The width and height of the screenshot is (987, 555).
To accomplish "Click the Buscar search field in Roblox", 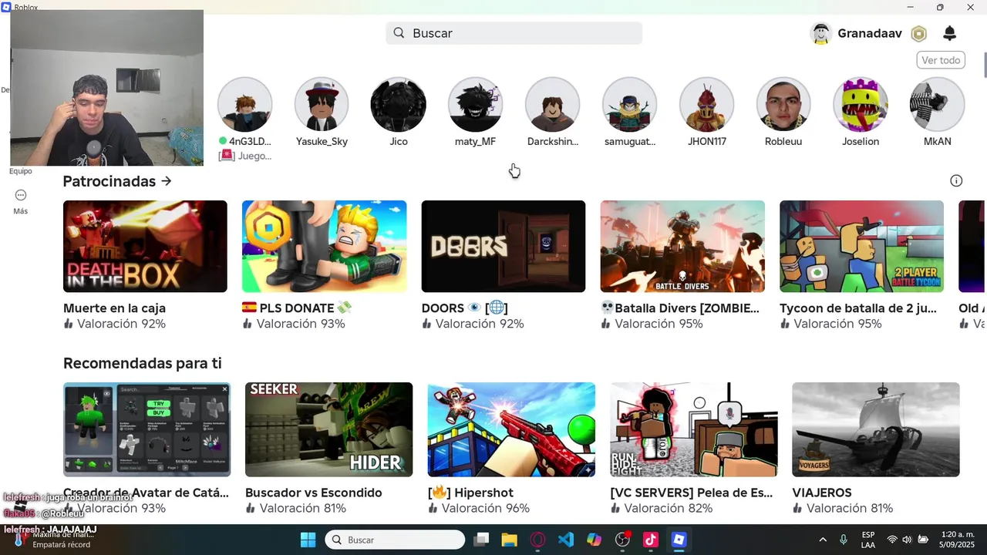I will click(514, 33).
